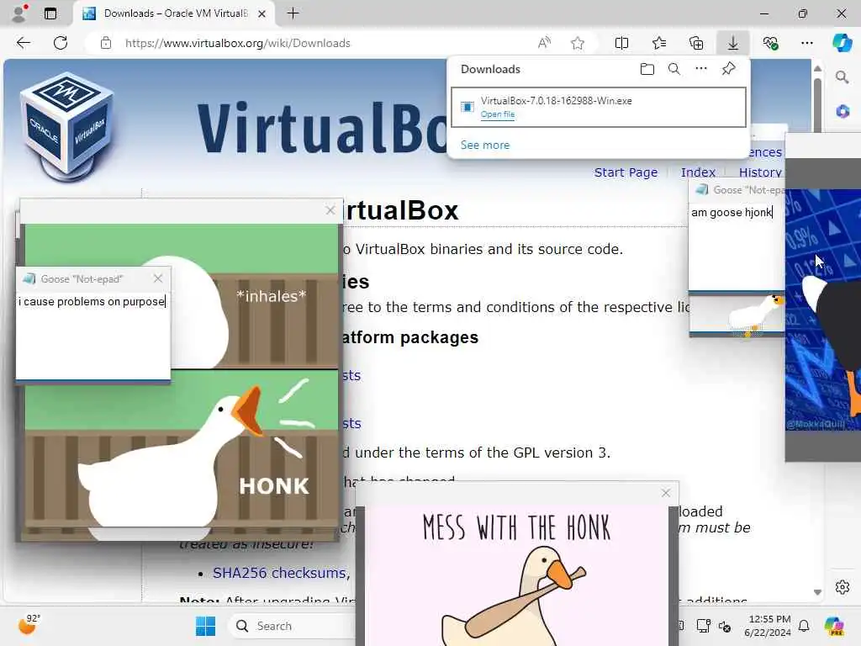The height and width of the screenshot is (646, 861).
Task: Open the sidebar Microsoft 365 icon
Action: pyautogui.click(x=843, y=112)
